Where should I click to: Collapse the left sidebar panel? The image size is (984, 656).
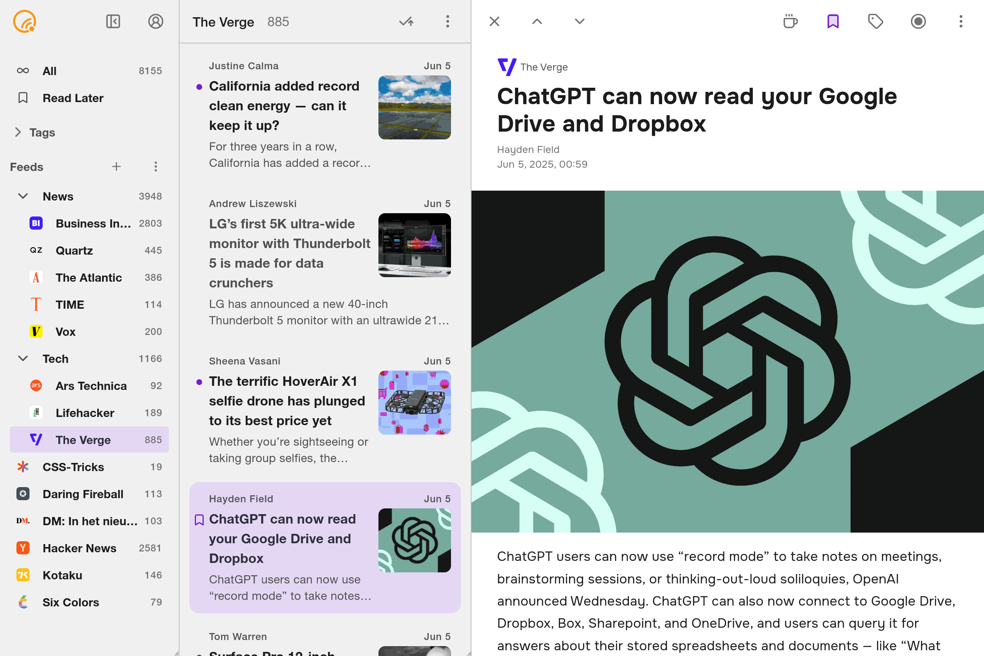[x=112, y=21]
